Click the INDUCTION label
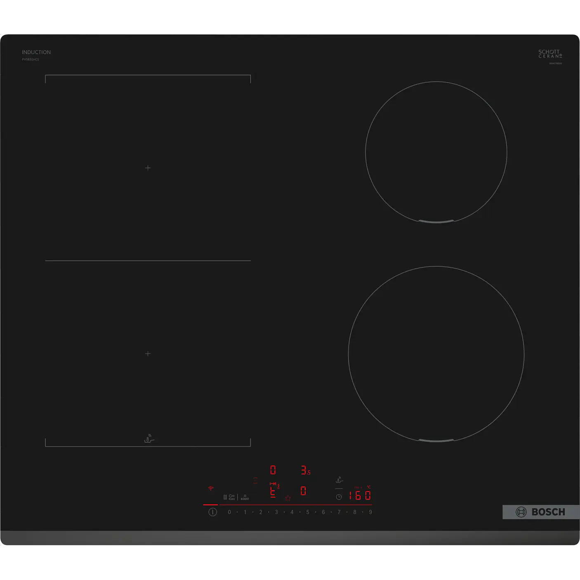580x580 pixels. point(36,52)
